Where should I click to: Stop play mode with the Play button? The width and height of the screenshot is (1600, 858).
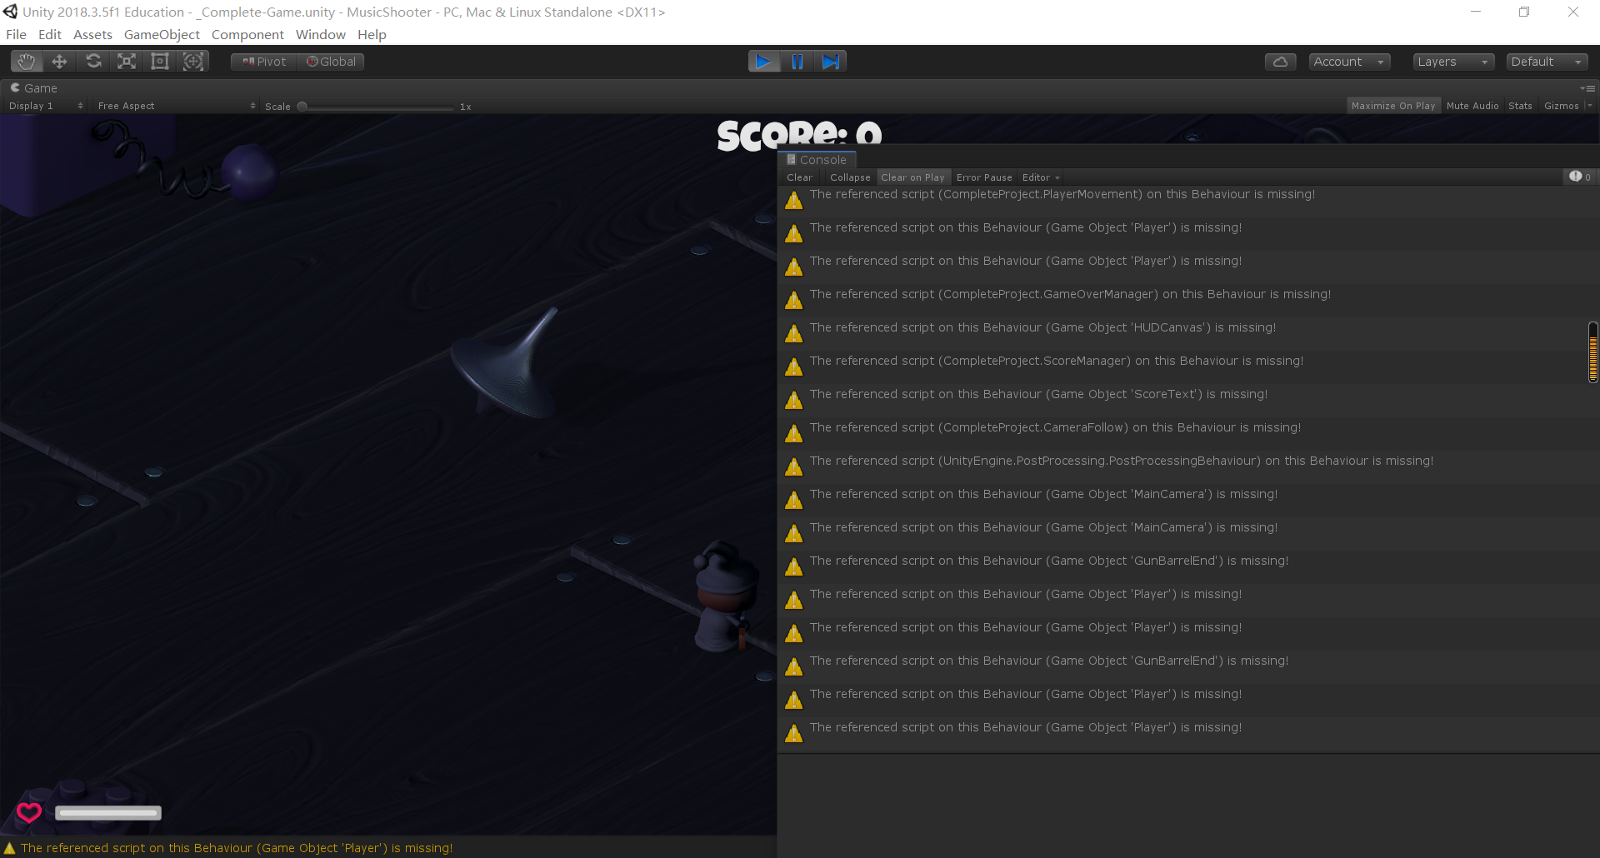pyautogui.click(x=764, y=62)
